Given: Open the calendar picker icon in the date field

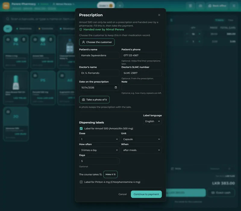Looking at the screenshot, I should 116,88.
